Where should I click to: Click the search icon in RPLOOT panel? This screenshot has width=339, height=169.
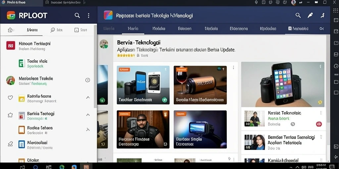[77, 16]
